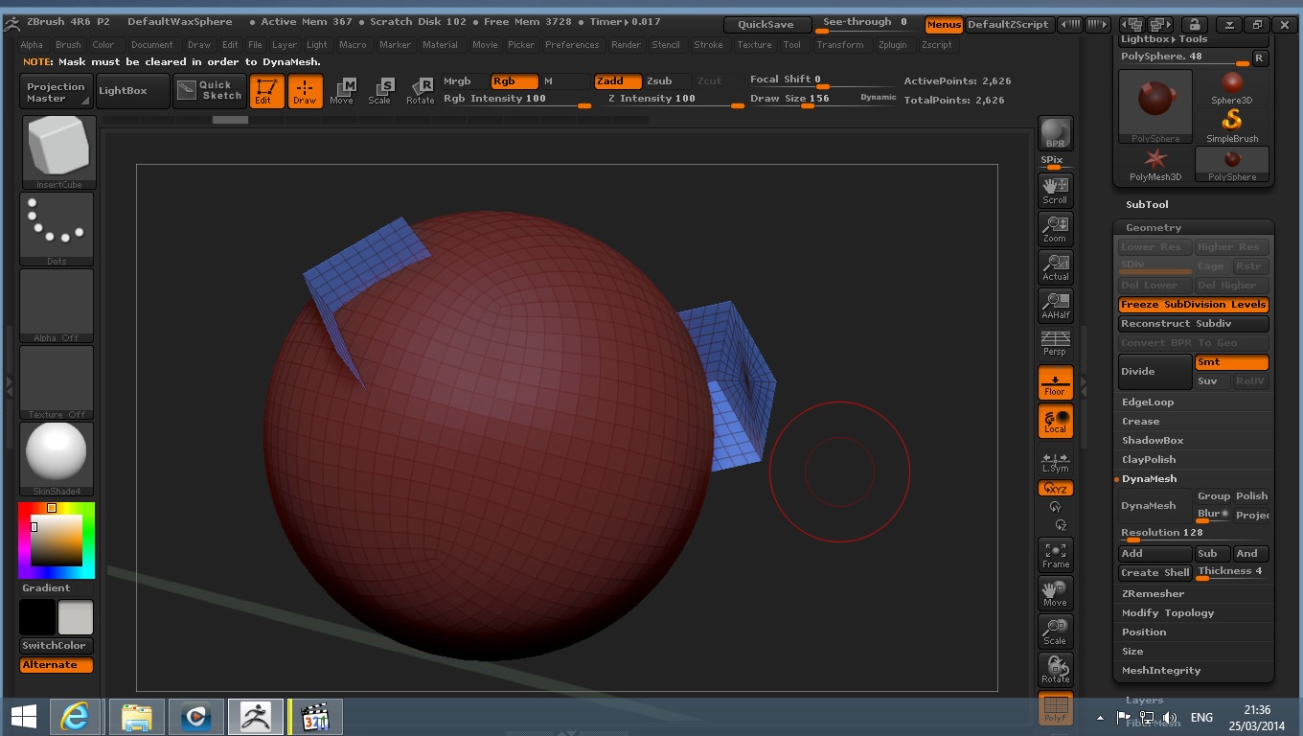Click the SwitchColor button
Screen dimensions: 1303x736
pyautogui.click(x=56, y=645)
